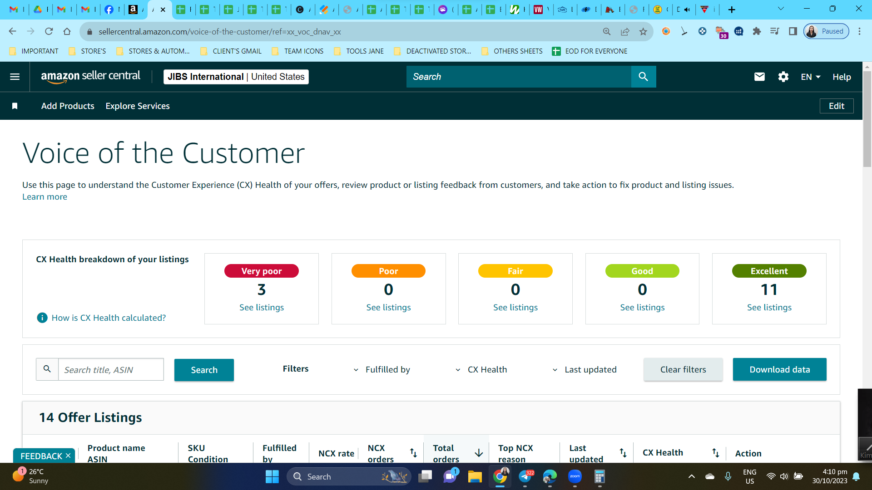The image size is (872, 490).
Task: Open the browser extensions puzzle icon
Action: pyautogui.click(x=757, y=31)
